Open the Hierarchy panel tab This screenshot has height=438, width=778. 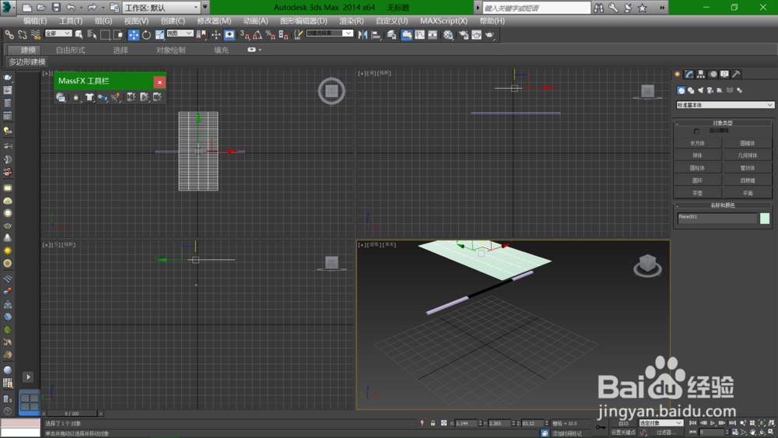click(x=701, y=74)
